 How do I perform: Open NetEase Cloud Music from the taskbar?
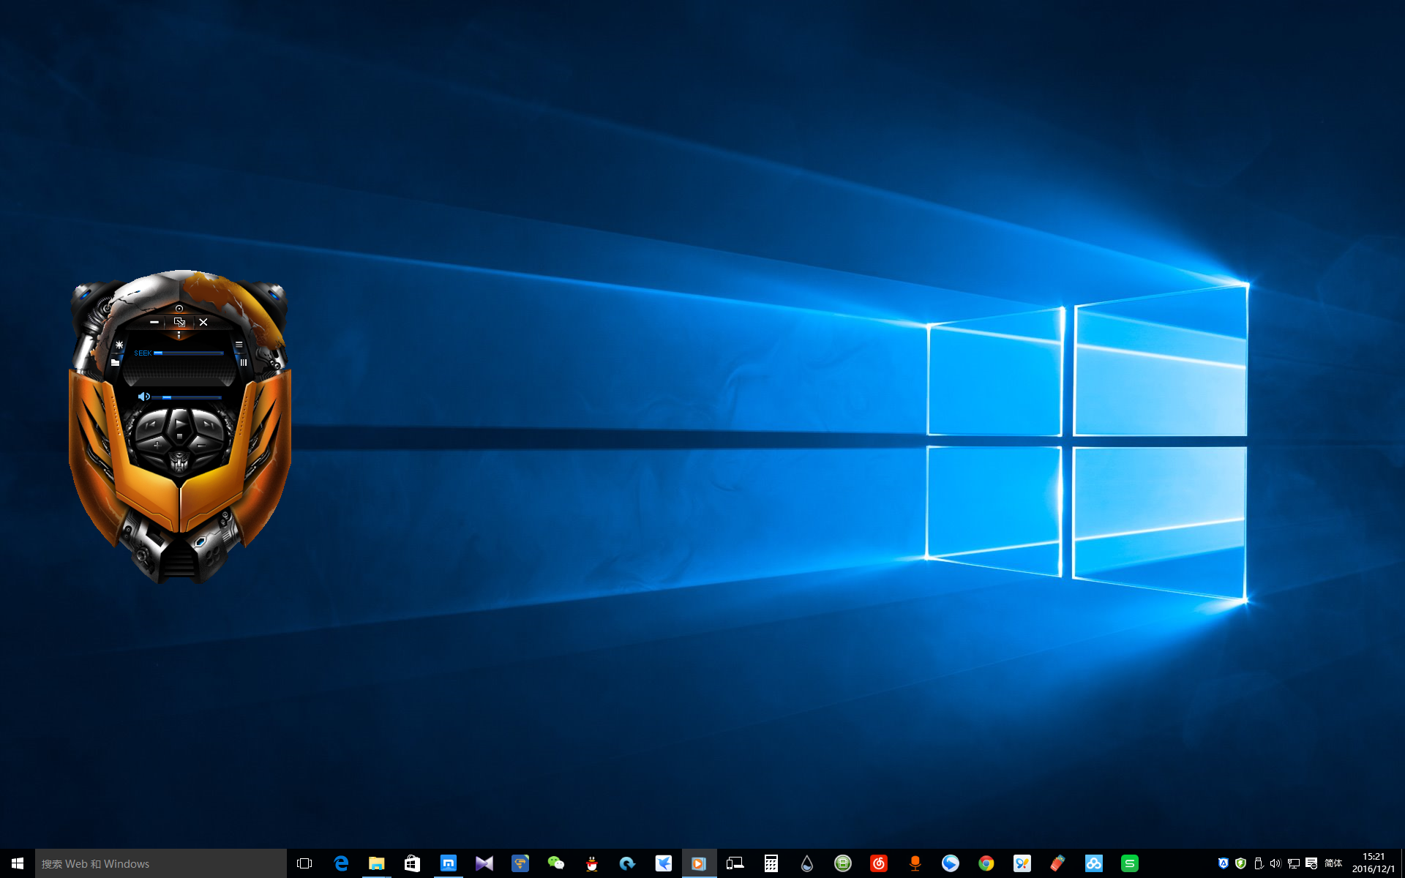tap(879, 863)
